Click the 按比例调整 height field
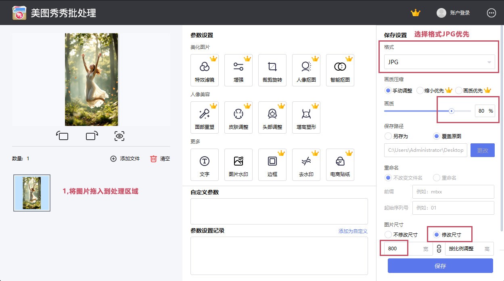The width and height of the screenshot is (504, 281). (x=466, y=249)
